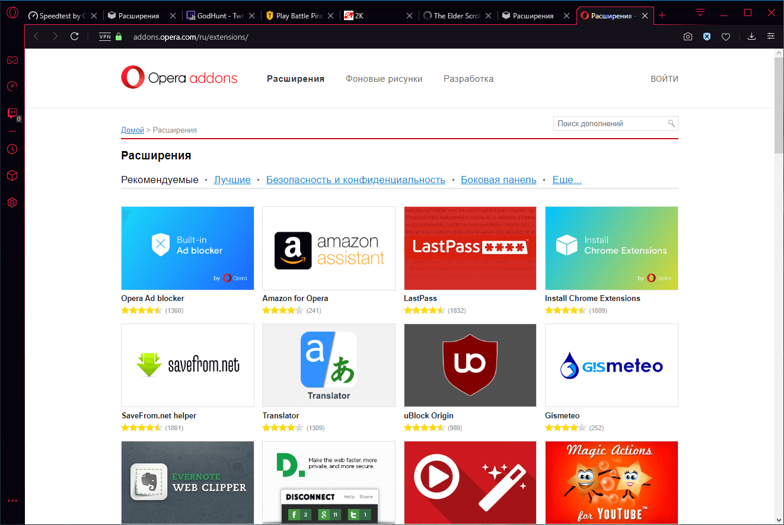Close the GodHunt Twitch tab

pos(251,16)
